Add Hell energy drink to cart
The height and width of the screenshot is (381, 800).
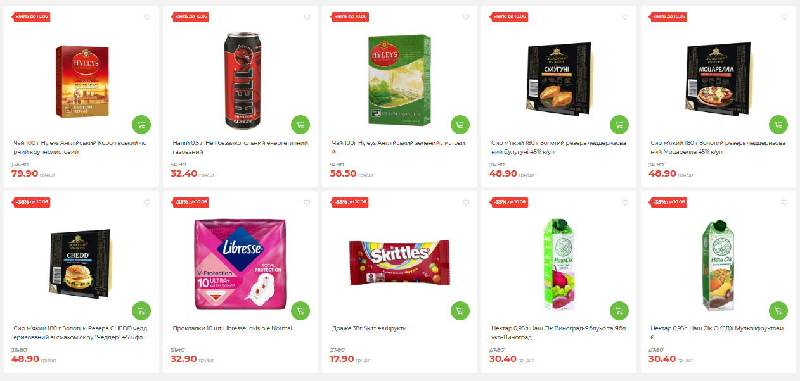[x=300, y=125]
